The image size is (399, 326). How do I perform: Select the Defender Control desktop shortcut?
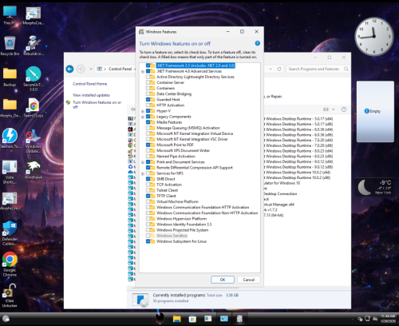click(x=10, y=233)
